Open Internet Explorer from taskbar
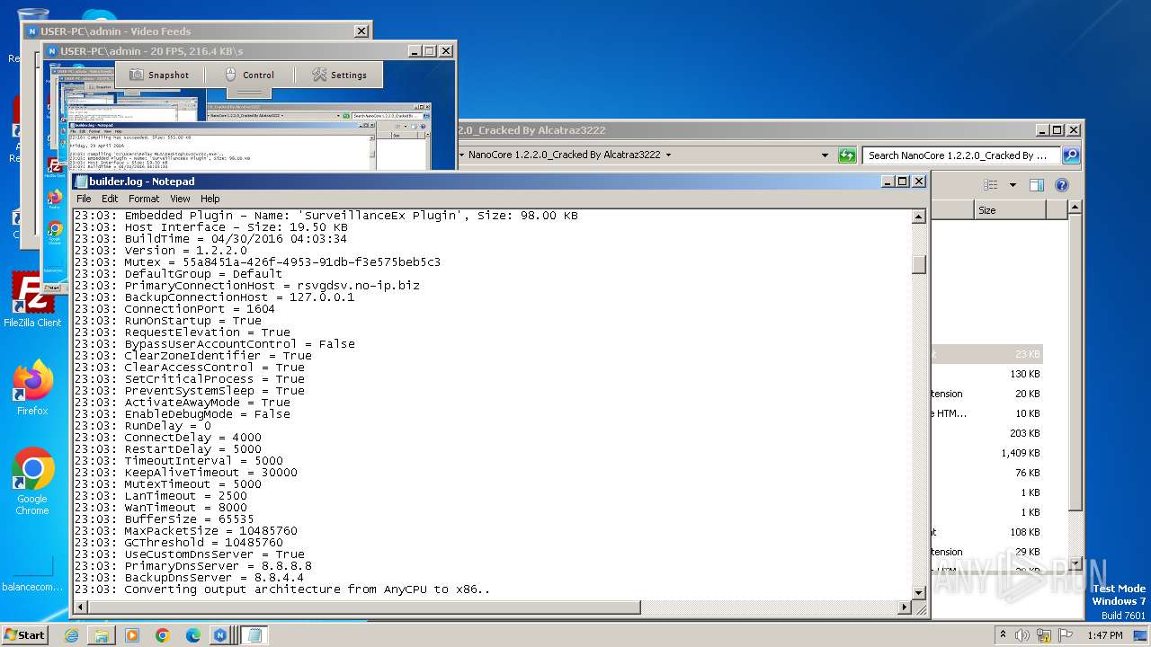Screen dimensions: 1151x647 (71, 635)
